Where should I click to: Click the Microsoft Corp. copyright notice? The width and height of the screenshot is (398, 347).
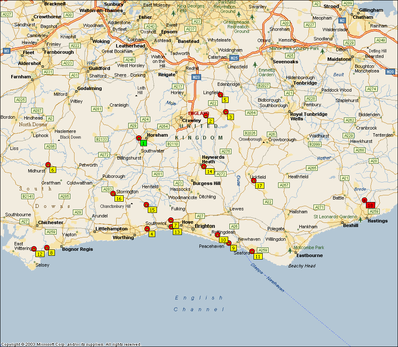(x=71, y=344)
